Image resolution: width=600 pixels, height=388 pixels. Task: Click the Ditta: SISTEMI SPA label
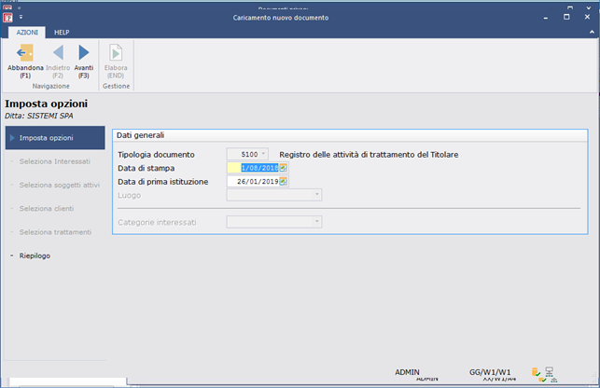coord(38,116)
